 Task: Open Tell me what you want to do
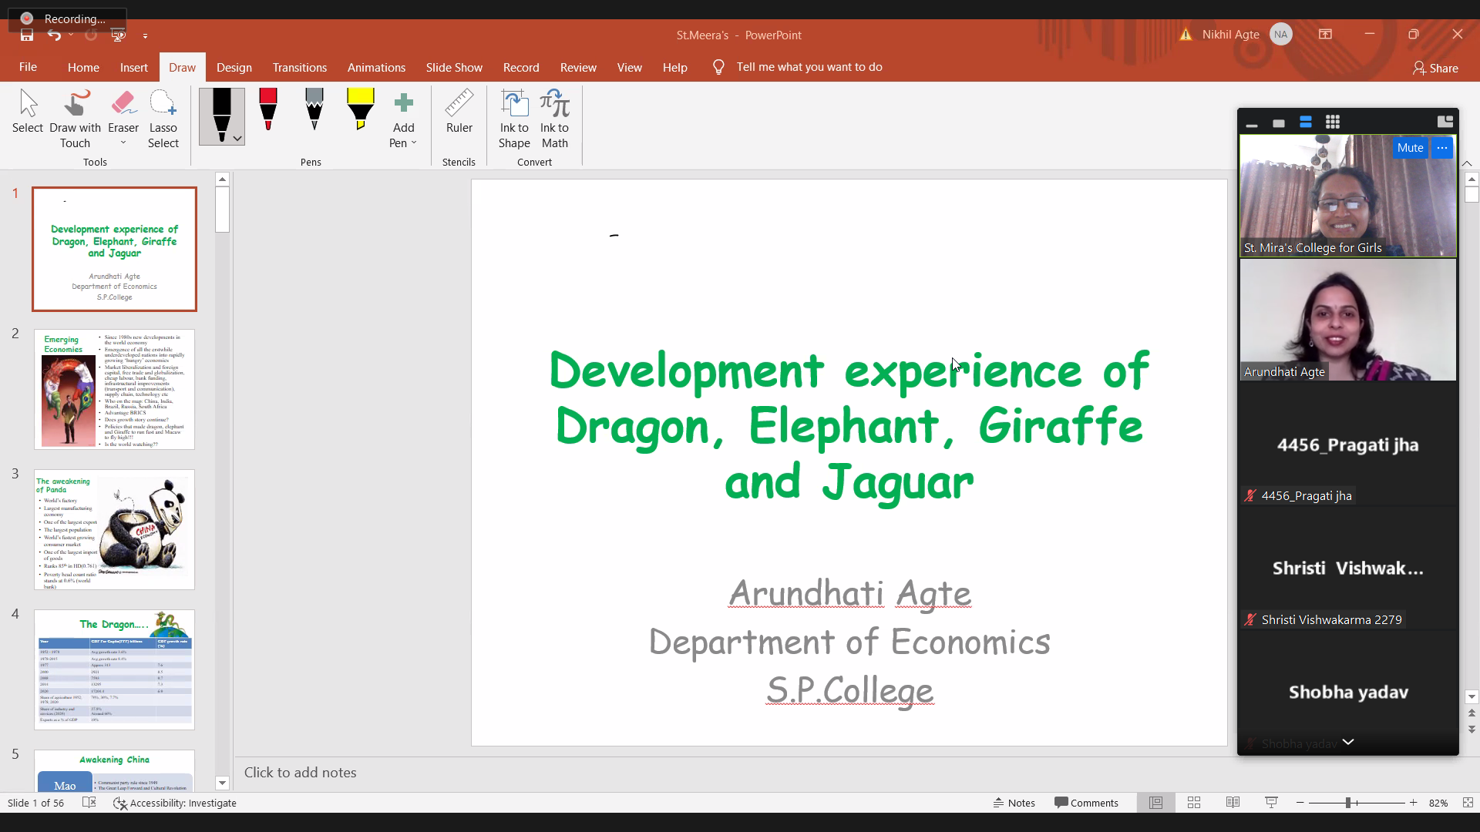809,67
